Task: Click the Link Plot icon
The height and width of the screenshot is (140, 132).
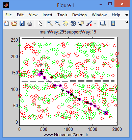Action: (x=103, y=24)
